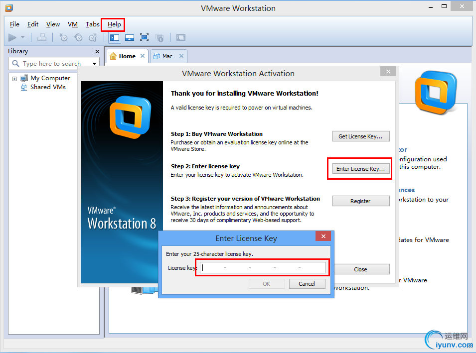
Task: Open the Library search filter dropdown arrow
Action: tap(94, 64)
